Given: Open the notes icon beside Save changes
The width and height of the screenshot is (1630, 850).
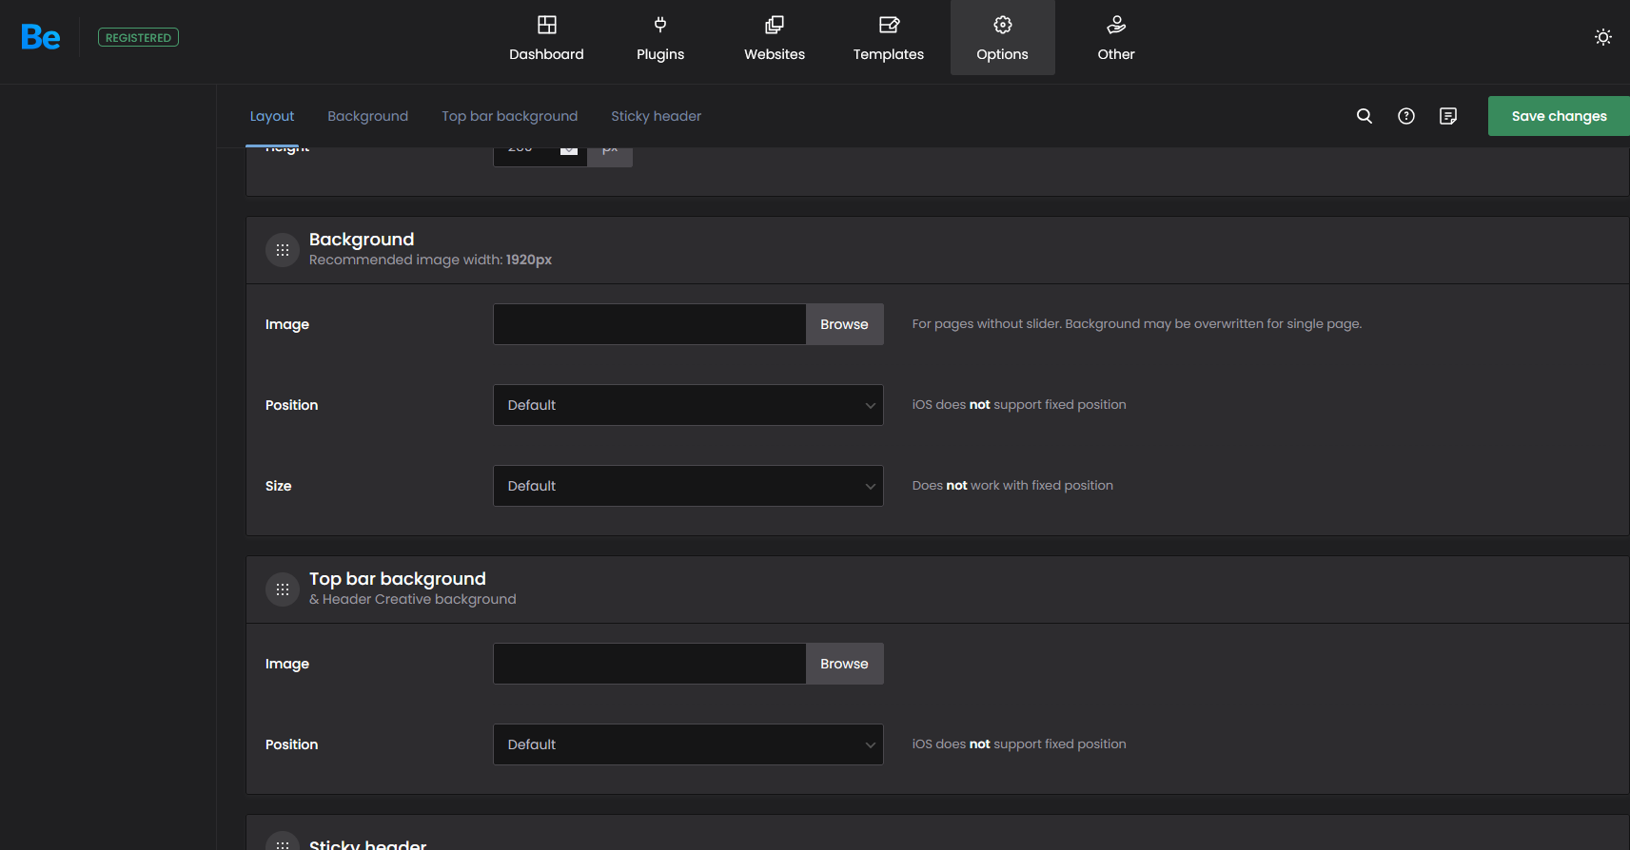Looking at the screenshot, I should coord(1447,116).
